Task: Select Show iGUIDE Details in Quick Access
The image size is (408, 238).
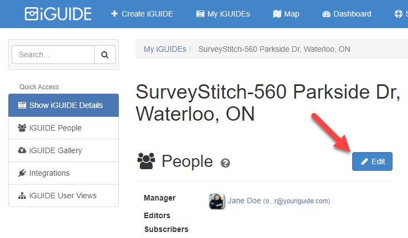Action: click(x=64, y=105)
